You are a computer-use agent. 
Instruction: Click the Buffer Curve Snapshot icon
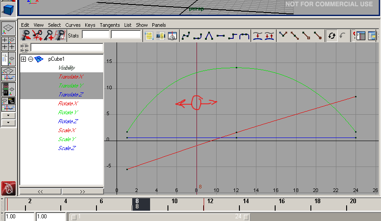tap(258, 36)
